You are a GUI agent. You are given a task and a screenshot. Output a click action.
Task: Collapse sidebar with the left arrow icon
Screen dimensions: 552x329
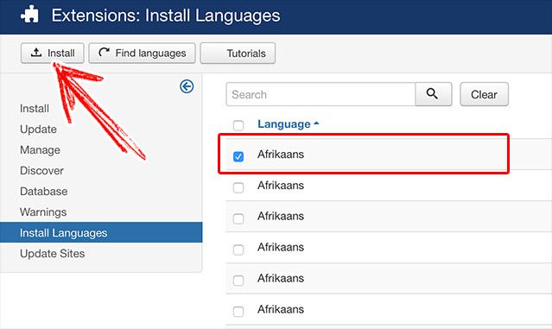click(x=187, y=86)
